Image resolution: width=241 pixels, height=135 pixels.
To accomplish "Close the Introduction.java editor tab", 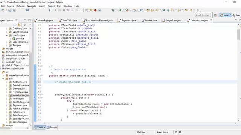I will coord(211,20).
